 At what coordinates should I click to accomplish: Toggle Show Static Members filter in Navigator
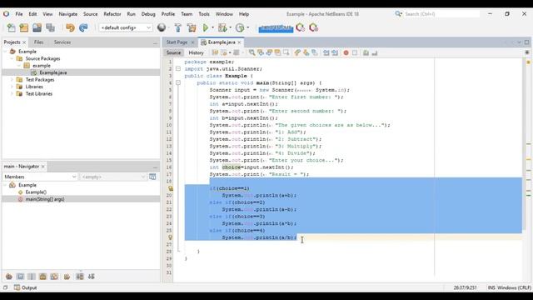point(32,277)
